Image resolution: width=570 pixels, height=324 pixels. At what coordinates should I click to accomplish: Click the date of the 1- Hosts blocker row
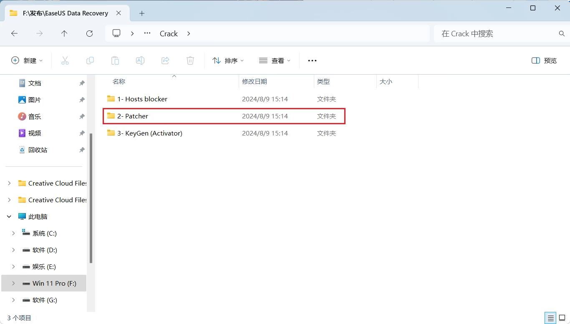coord(265,99)
